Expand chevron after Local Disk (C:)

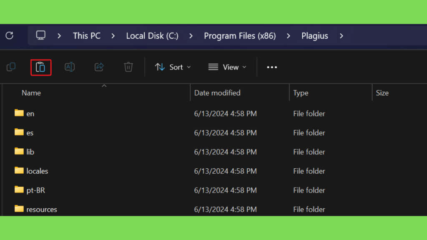point(191,36)
